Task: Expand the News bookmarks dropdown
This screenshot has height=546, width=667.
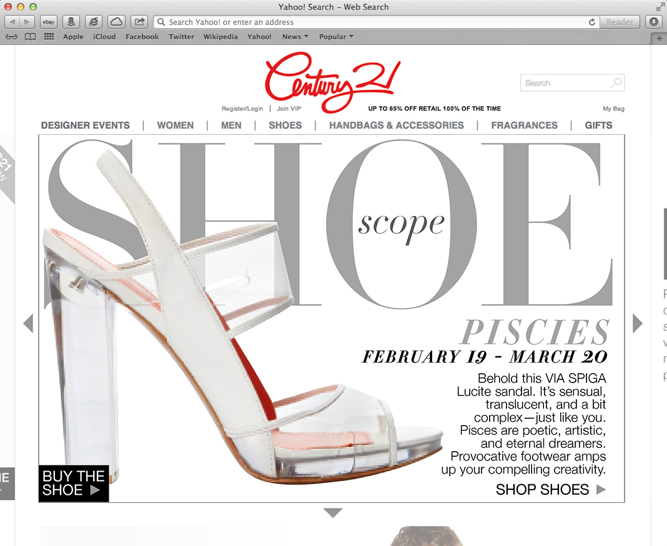Action: 295,37
